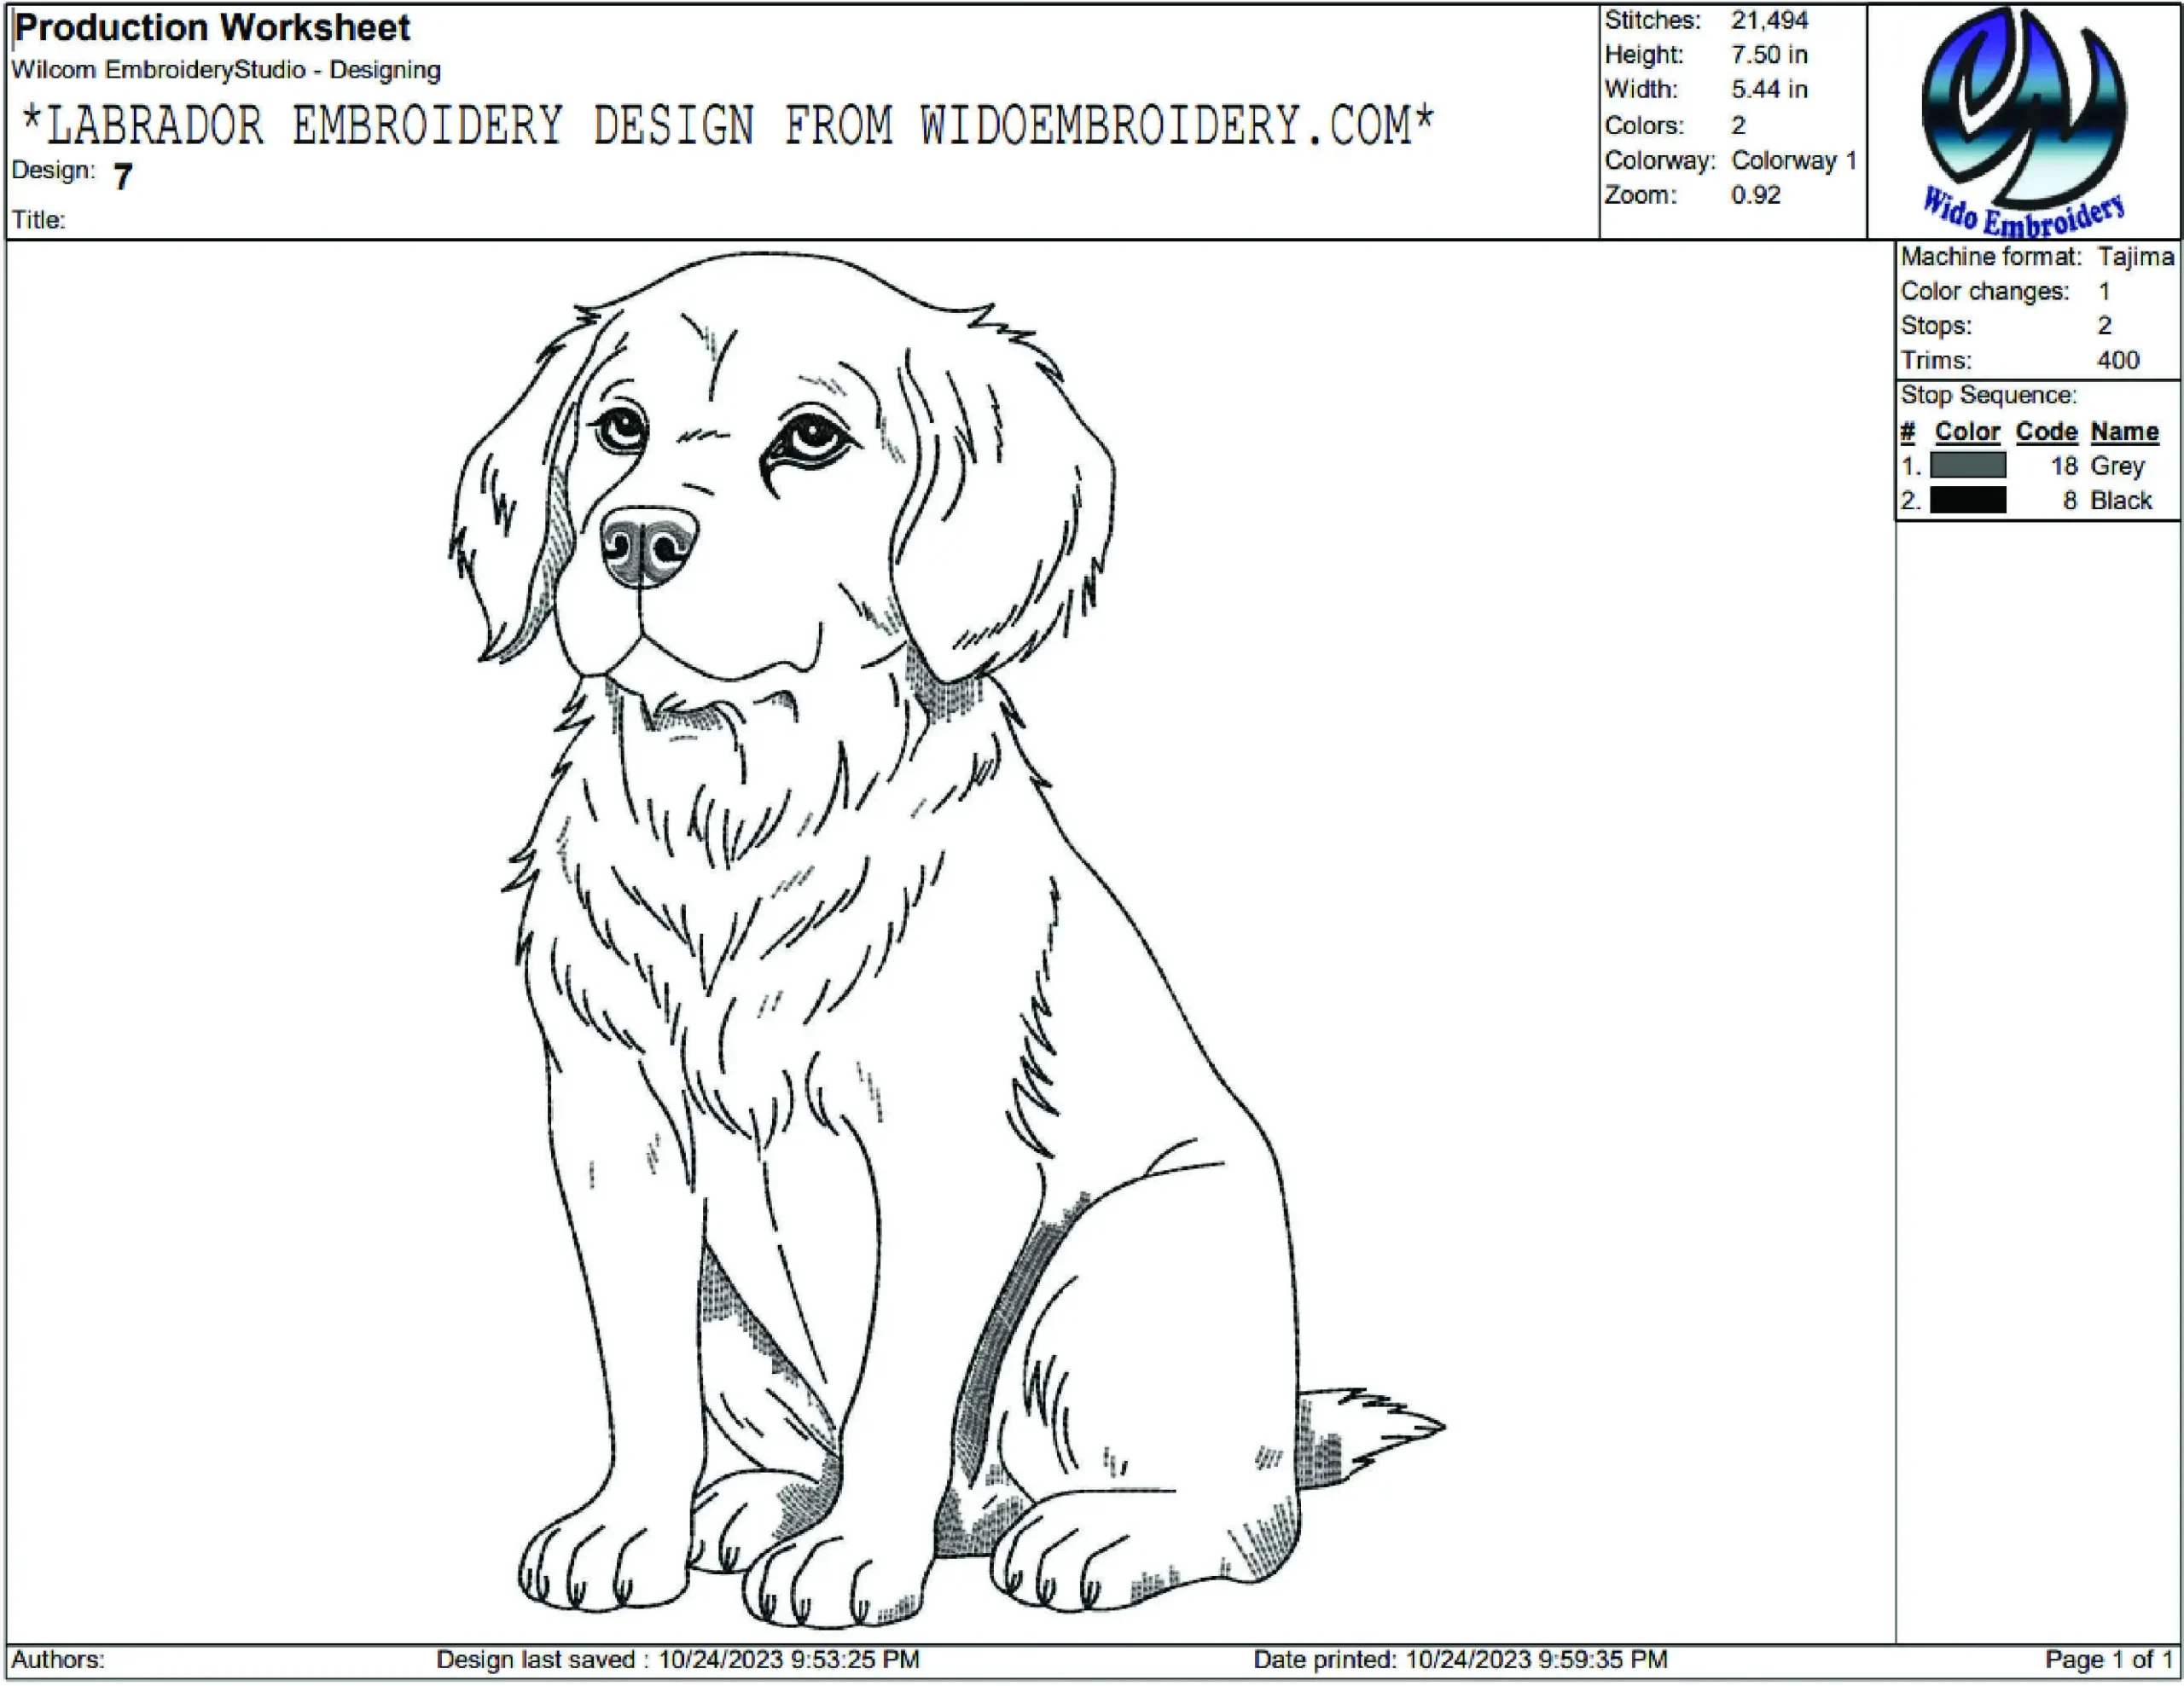Viewport: 2184px width, 1686px height.
Task: Click the design number '7'
Action: [123, 177]
